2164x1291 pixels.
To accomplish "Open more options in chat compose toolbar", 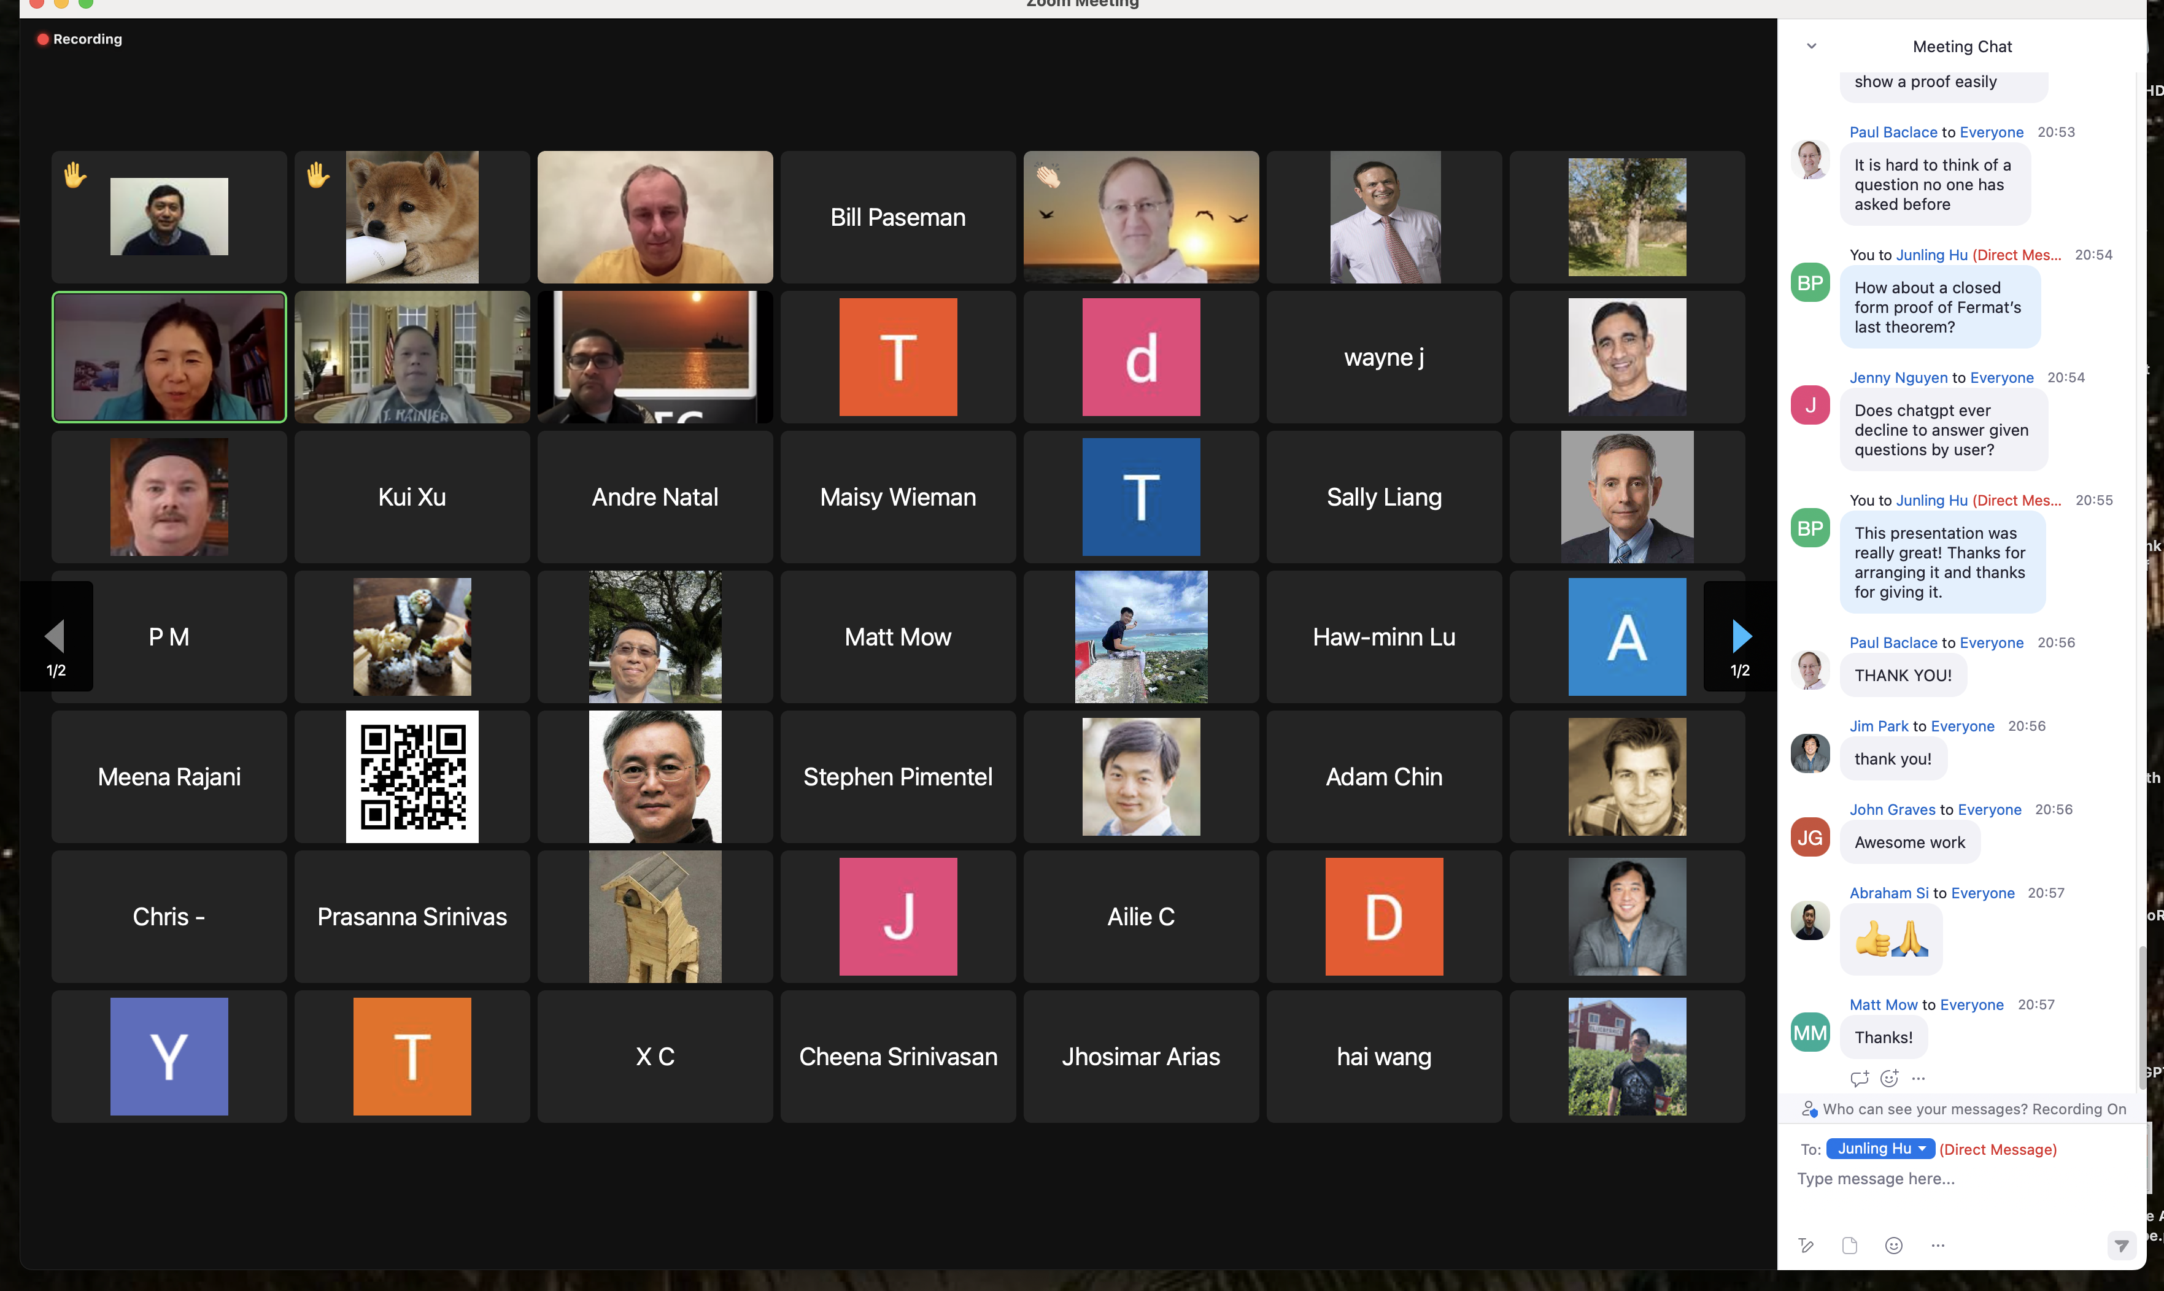I will pyautogui.click(x=1938, y=1245).
